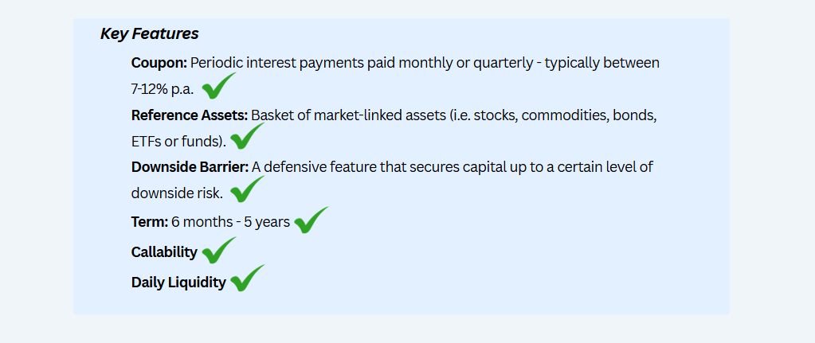Click the checkmark after downside risk

coord(248,189)
